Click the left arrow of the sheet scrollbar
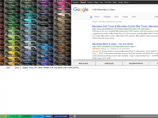This screenshot has width=158, height=118. click(121, 116)
